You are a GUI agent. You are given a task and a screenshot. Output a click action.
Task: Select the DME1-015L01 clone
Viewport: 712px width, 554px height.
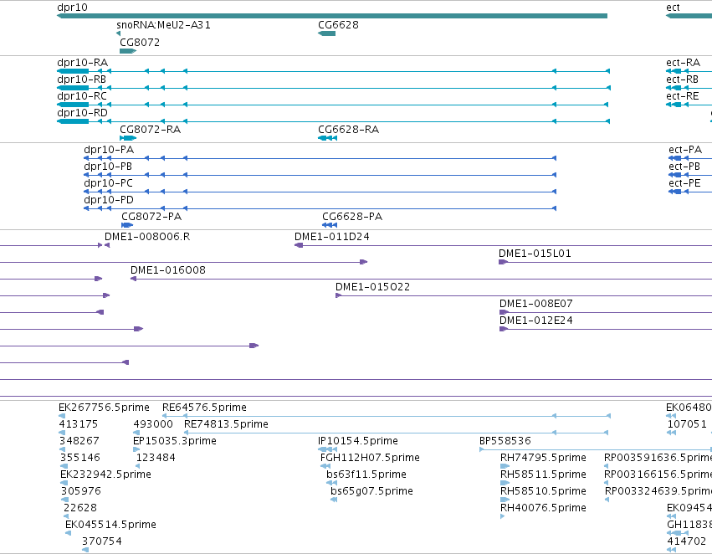[605, 262]
